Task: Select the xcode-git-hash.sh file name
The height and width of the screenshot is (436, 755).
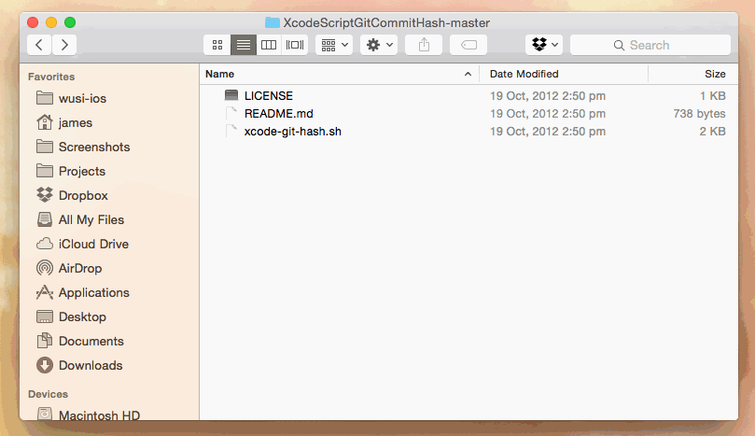Action: click(292, 132)
